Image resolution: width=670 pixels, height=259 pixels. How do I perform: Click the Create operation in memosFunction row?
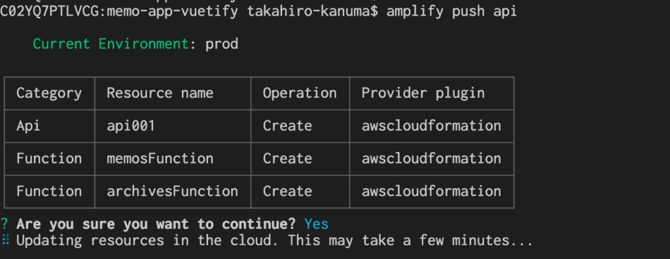pos(287,159)
